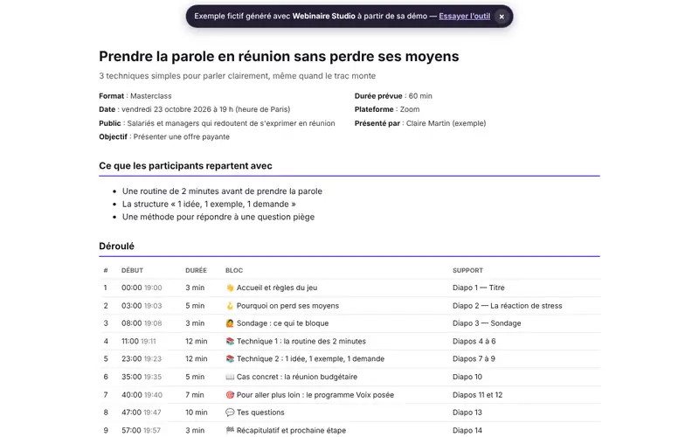Click the "BLOC" column header
Screen dimensions: 699x437
pos(234,270)
